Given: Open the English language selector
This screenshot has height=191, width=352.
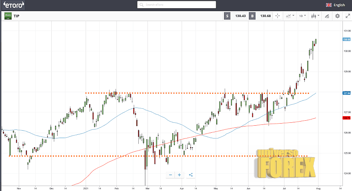Looking at the screenshot, I should pyautogui.click(x=335, y=5).
